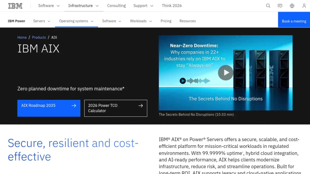Click the video caption with 10:33 min duration
This screenshot has height=174, width=310.
196,114
